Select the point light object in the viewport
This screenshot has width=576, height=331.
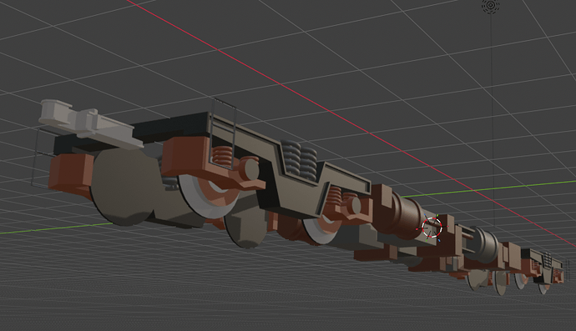tap(490, 6)
